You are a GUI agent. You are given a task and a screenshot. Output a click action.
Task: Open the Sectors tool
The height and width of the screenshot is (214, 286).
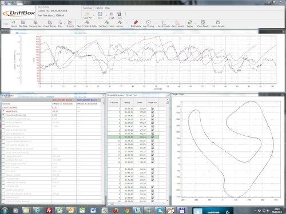tap(120, 24)
